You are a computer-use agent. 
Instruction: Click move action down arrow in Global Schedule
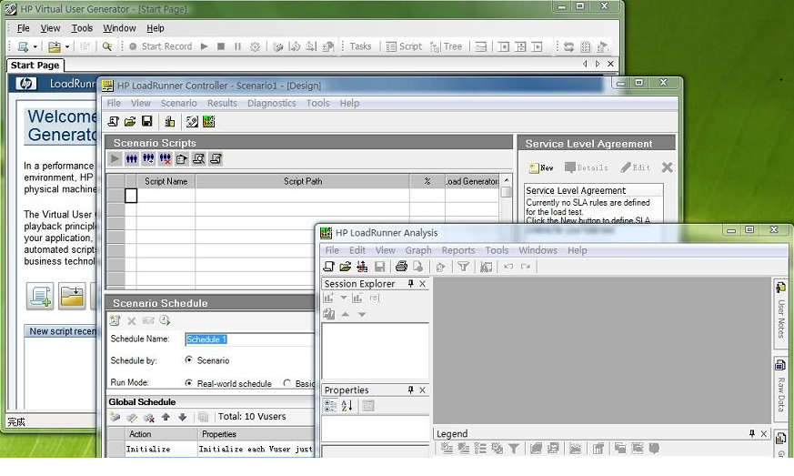[182, 417]
